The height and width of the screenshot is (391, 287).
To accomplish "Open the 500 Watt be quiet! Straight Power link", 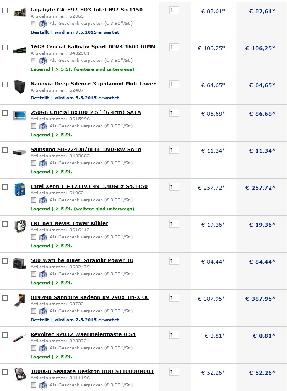I will (x=82, y=260).
